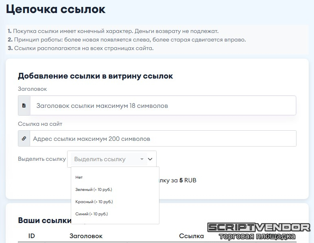Click the 'Цепочка ссылок' page heading
This screenshot has width=314, height=243.
coord(56,10)
